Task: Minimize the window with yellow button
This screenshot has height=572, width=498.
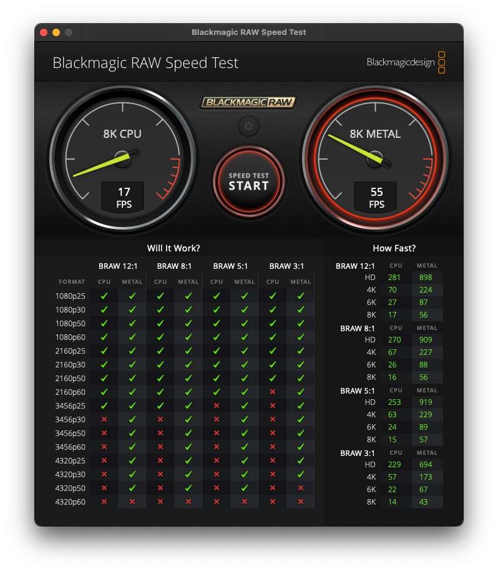Action: 56,32
